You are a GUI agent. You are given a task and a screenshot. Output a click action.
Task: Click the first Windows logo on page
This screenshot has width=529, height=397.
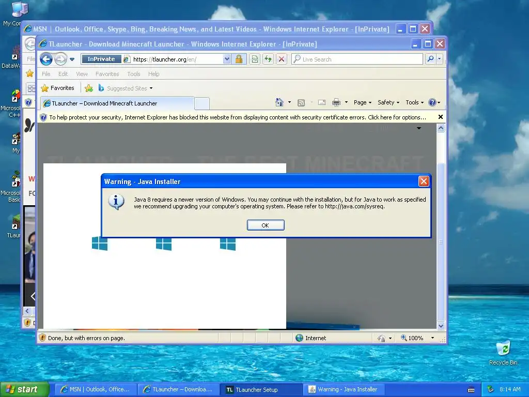tap(100, 243)
